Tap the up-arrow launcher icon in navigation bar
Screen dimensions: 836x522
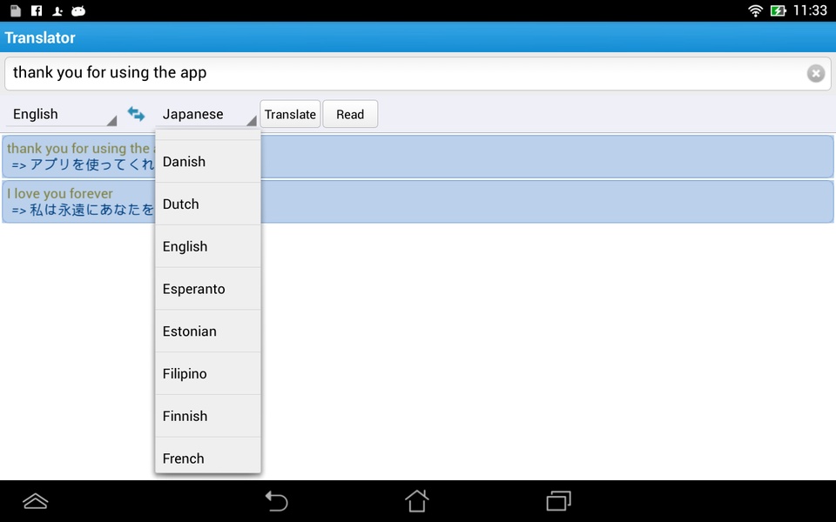[x=36, y=501]
